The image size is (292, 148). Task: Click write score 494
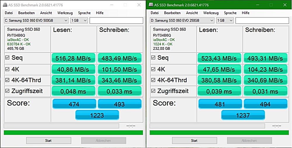tap(265, 104)
